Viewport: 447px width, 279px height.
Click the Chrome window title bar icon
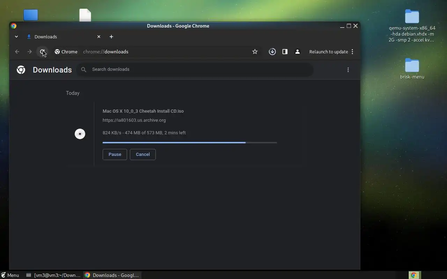[14, 26]
